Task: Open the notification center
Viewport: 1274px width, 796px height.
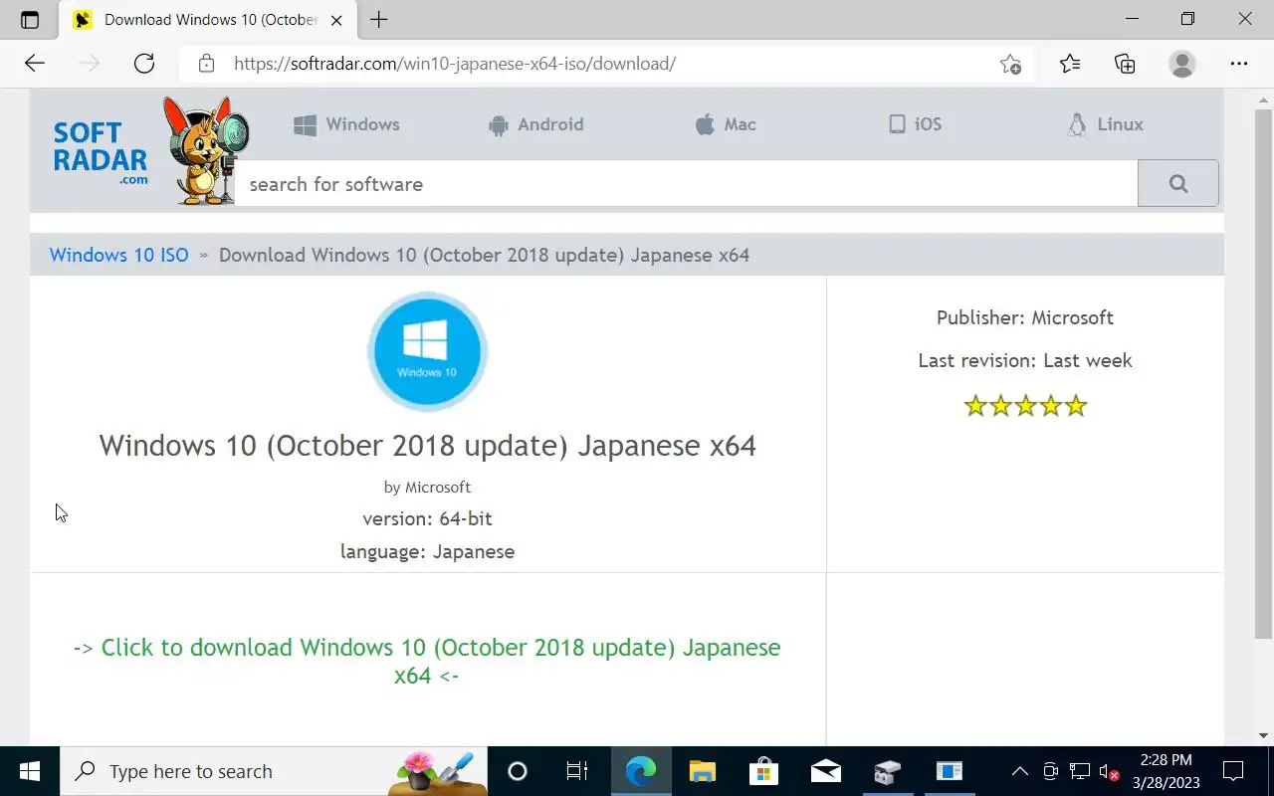Action: click(1234, 771)
